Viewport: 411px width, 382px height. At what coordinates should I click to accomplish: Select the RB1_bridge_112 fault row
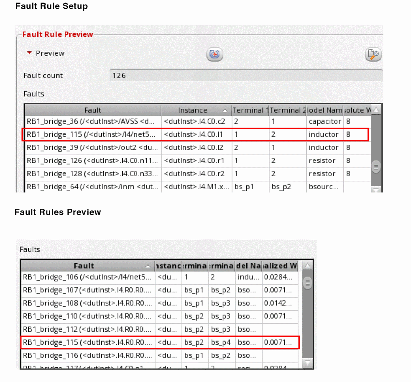tap(159, 330)
